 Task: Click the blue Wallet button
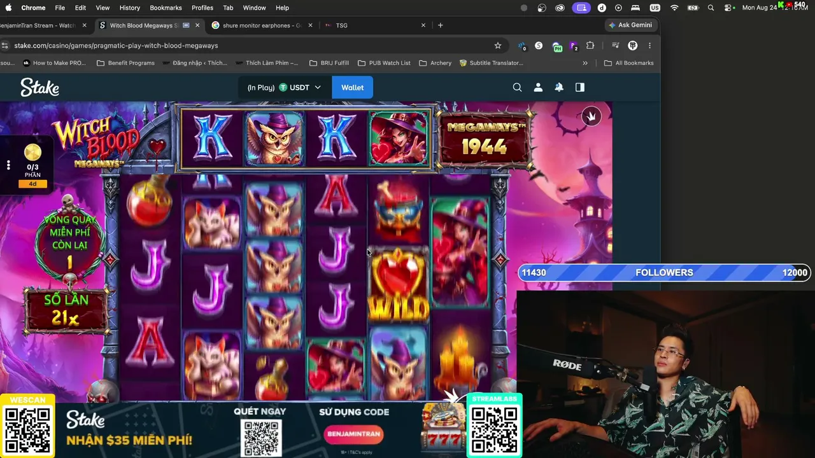[352, 87]
